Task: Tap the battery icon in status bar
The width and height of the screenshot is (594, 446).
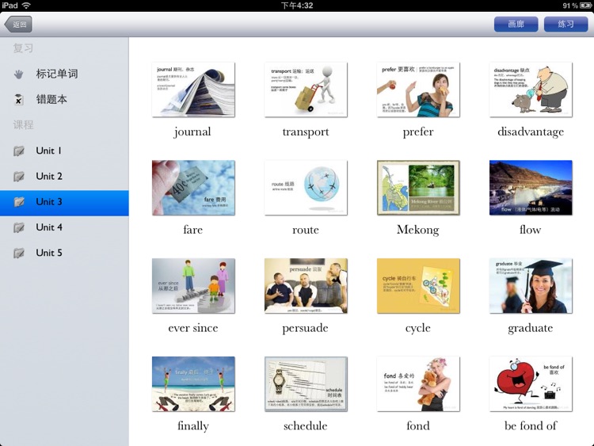Action: click(585, 6)
